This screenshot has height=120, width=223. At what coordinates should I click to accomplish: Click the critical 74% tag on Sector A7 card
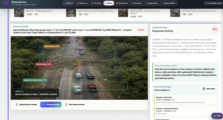(32, 14)
